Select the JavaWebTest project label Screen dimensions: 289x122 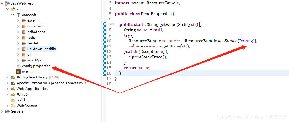[x=22, y=3]
